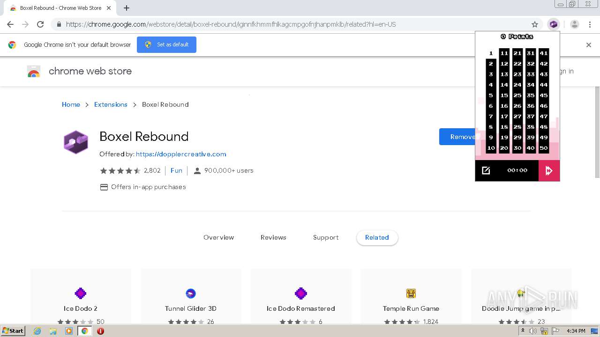
Task: Launch Internet Explorer from the taskbar
Action: coord(37,331)
